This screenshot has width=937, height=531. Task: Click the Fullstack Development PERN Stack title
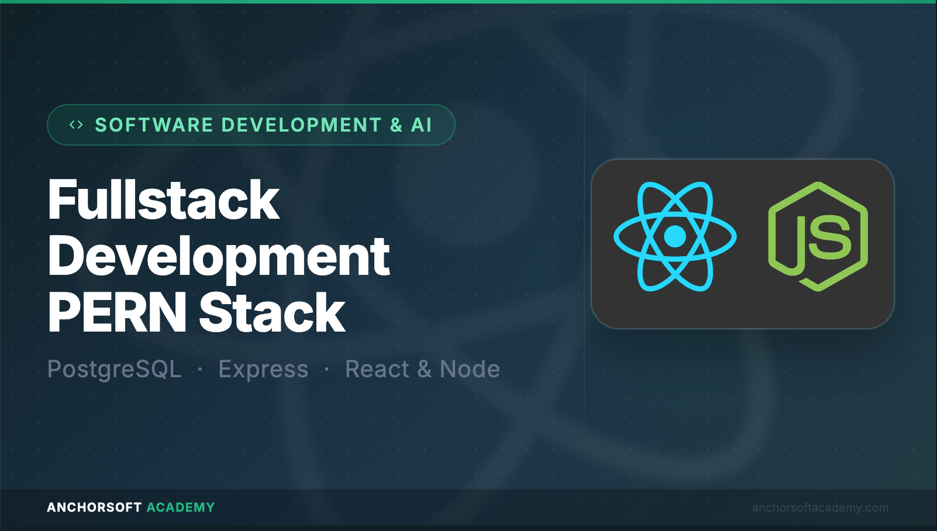coord(219,256)
